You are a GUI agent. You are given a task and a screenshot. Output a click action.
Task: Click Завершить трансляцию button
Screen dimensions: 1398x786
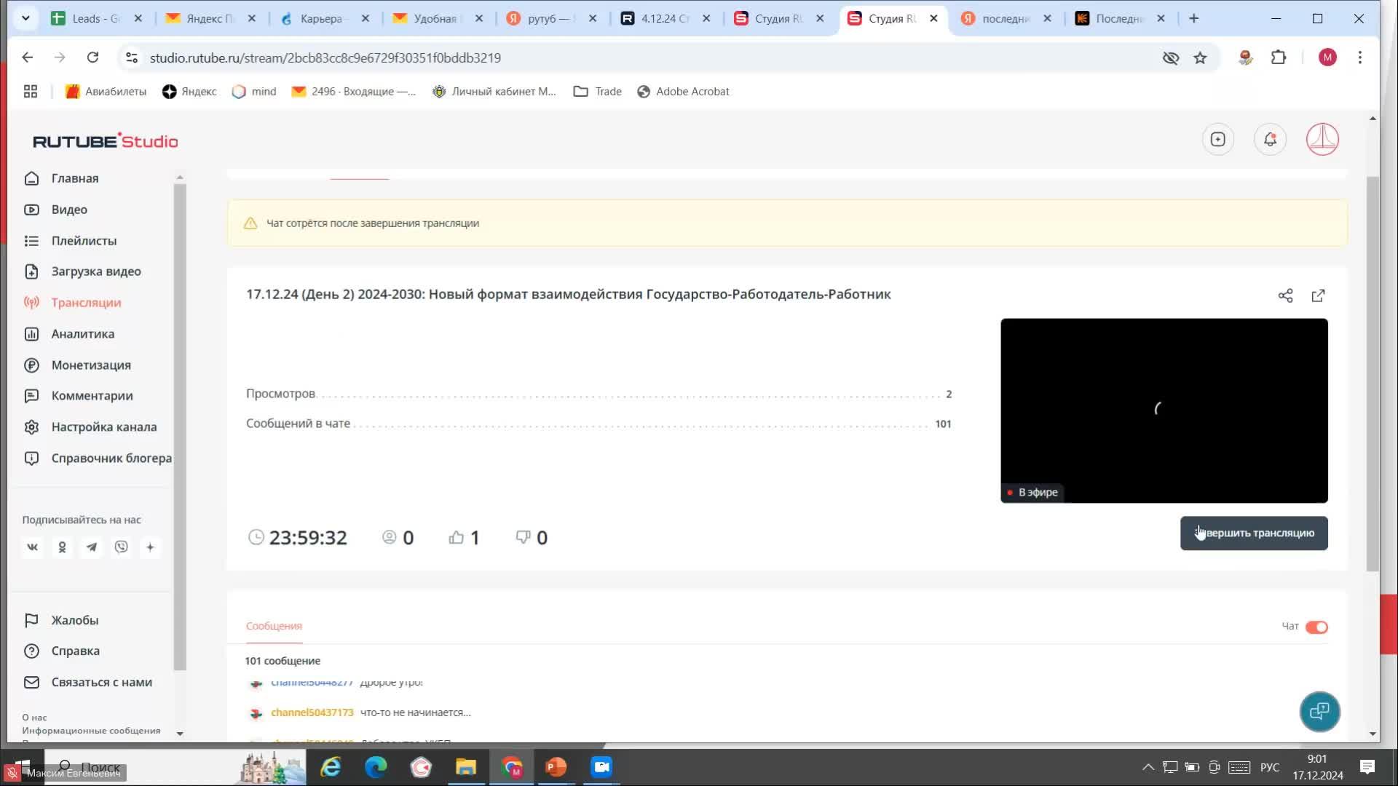click(x=1253, y=533)
